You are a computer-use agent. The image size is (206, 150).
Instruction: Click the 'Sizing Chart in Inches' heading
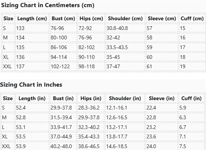click(31, 85)
